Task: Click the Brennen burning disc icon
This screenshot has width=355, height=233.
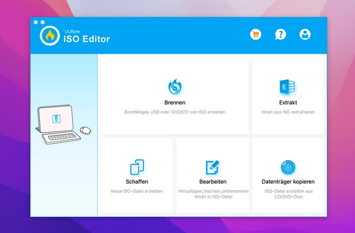Action: (x=175, y=87)
